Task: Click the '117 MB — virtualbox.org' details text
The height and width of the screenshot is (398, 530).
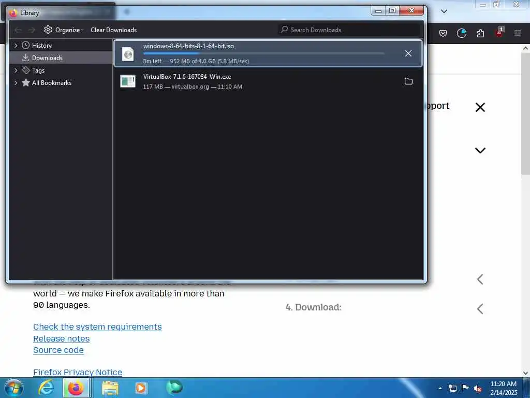Action: pyautogui.click(x=193, y=87)
